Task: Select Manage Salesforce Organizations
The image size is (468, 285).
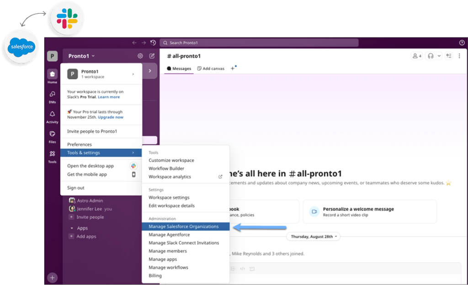Action: coord(186,227)
